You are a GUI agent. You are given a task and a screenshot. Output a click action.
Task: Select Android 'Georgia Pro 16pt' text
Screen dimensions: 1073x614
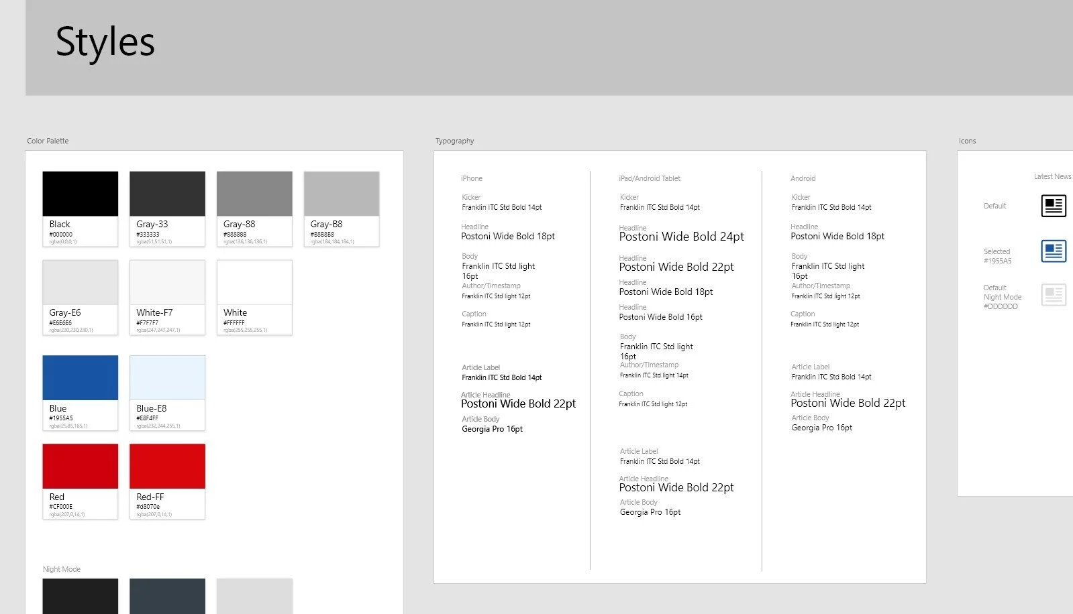(822, 428)
